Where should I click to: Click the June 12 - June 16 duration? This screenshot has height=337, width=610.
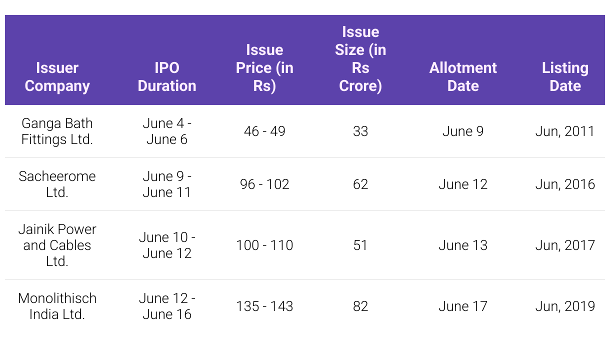point(167,306)
